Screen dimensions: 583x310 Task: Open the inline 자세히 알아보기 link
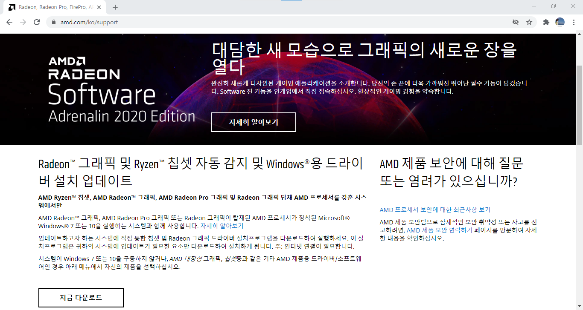[x=222, y=226]
